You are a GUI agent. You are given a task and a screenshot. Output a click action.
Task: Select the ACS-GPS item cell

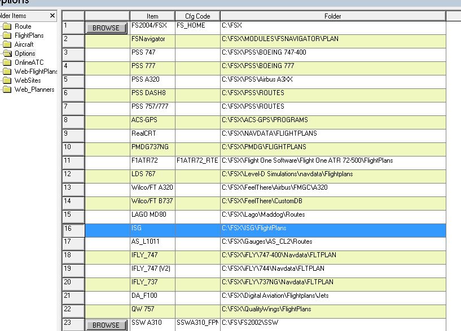point(152,122)
